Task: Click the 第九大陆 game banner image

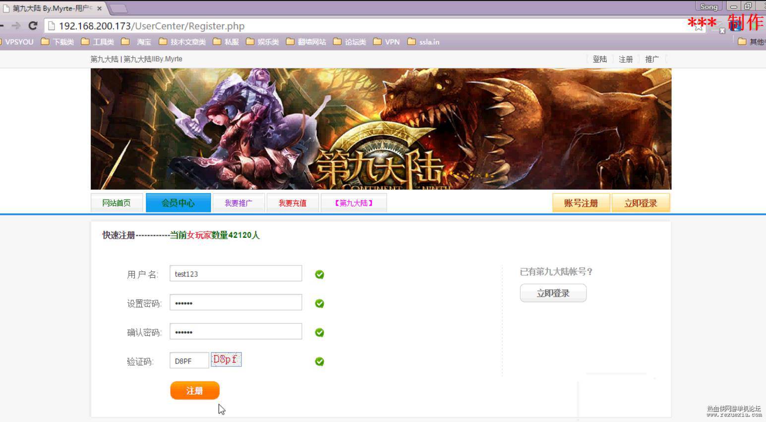Action: click(381, 129)
